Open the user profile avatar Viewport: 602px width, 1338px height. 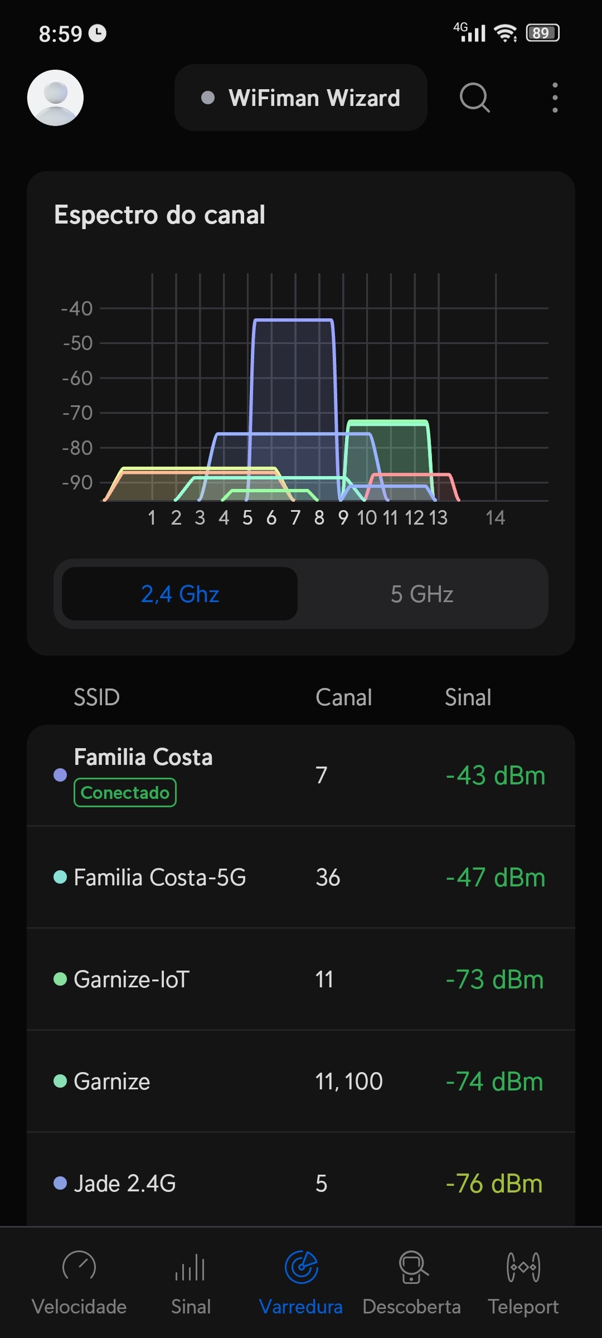tap(55, 98)
